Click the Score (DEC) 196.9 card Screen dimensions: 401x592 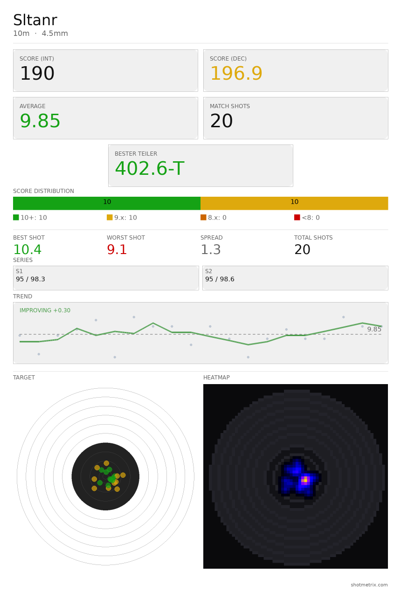tap(296, 70)
